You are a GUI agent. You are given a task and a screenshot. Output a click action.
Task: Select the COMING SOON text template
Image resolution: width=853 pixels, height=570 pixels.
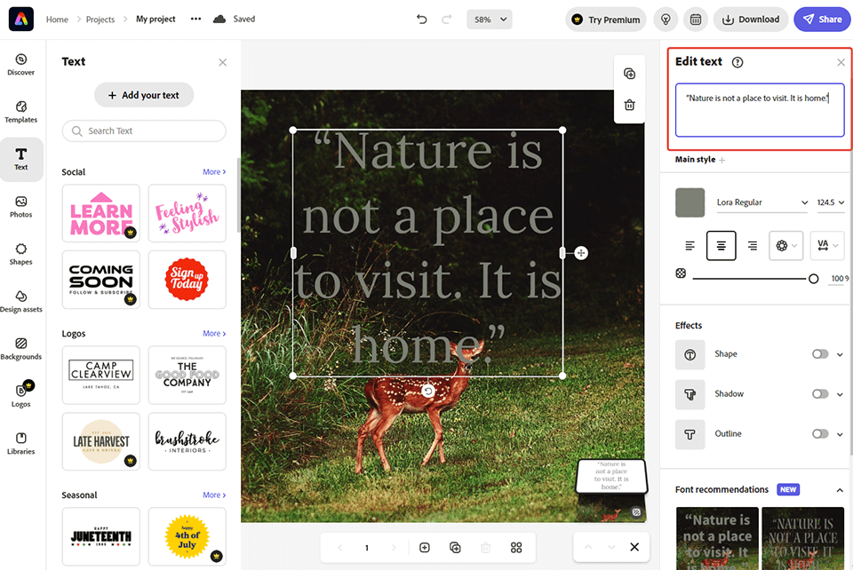101,280
